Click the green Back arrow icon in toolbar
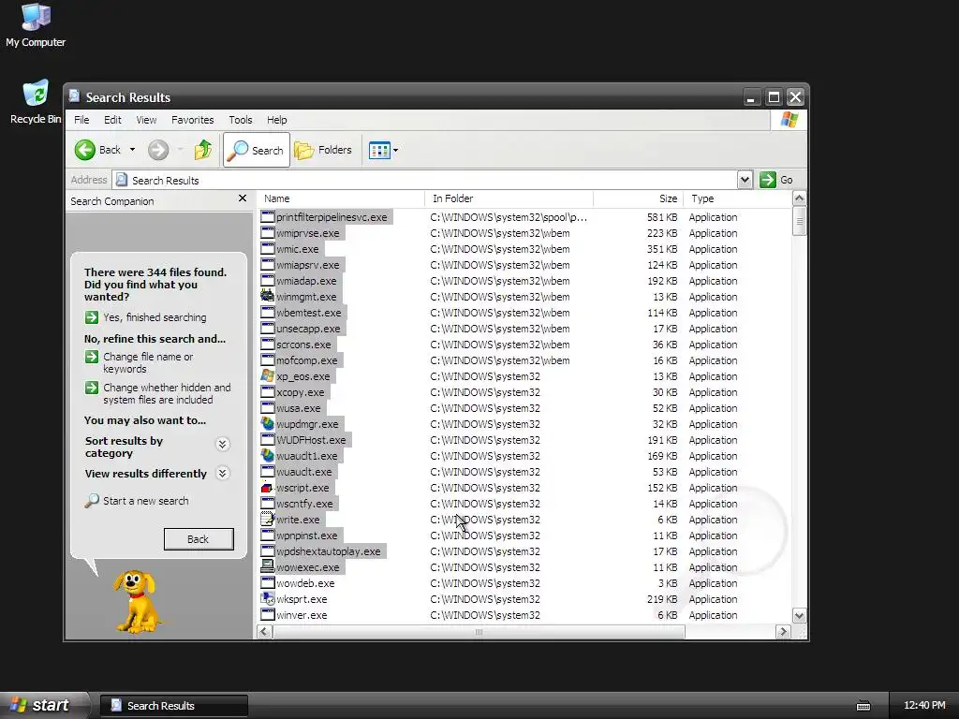 pos(85,150)
